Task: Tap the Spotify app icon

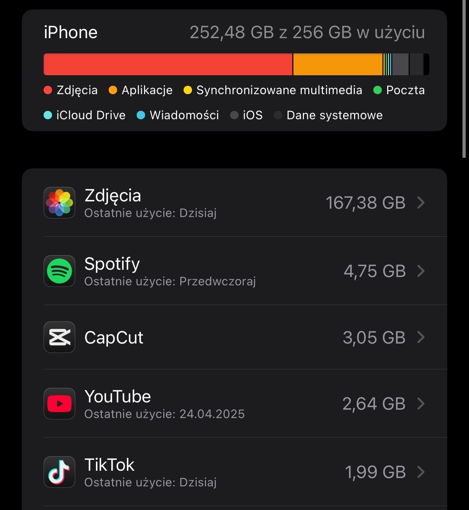Action: 59,271
